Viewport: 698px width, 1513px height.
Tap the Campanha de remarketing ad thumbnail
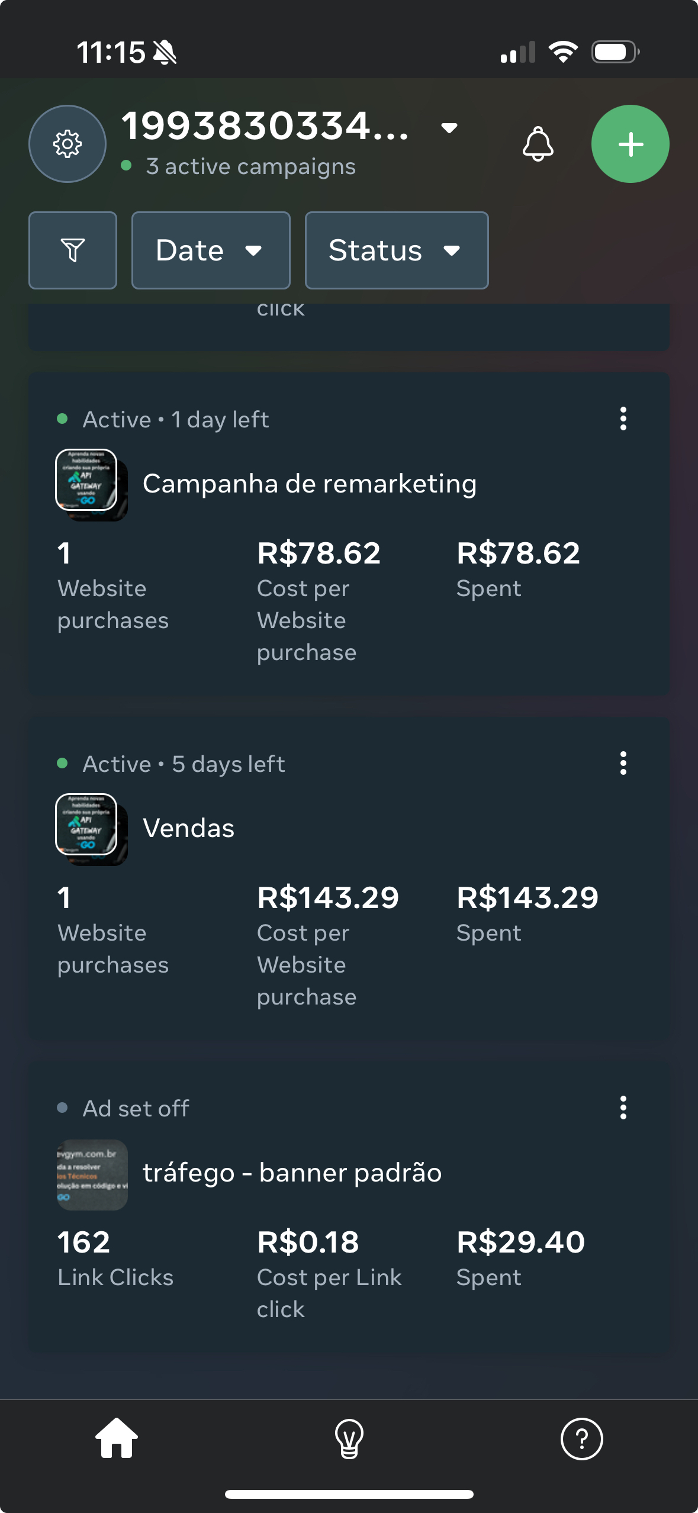[x=91, y=485]
